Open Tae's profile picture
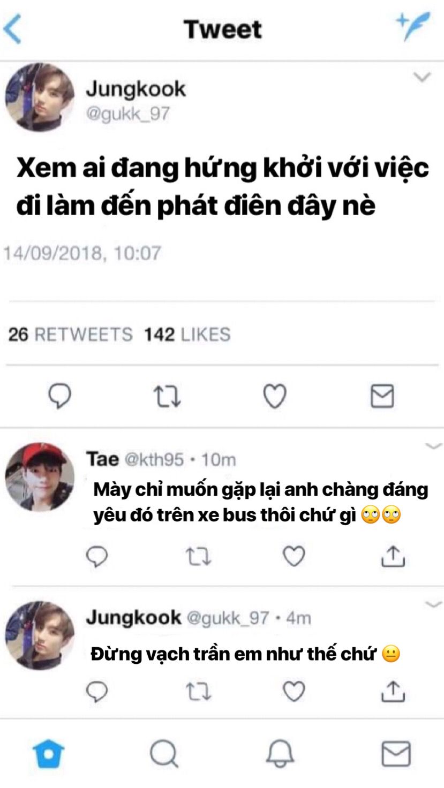This screenshot has width=444, height=788. click(x=39, y=478)
